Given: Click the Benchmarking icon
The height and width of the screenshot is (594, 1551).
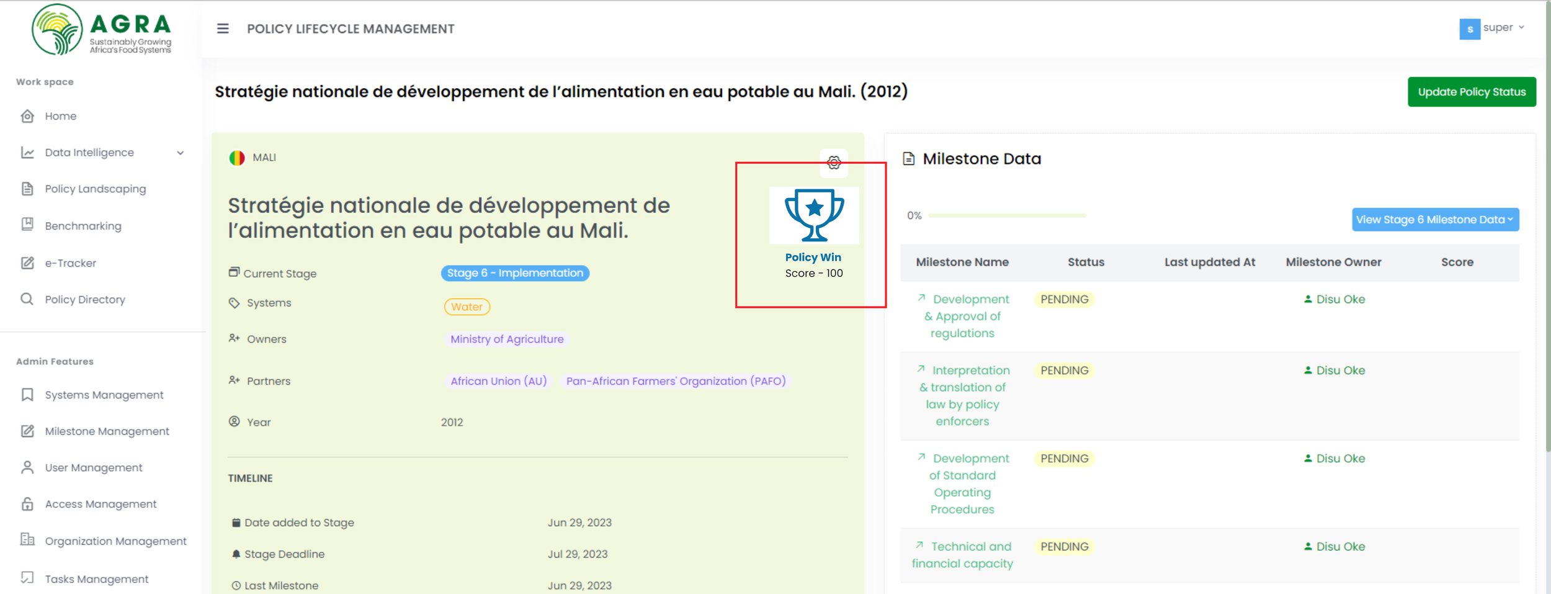Looking at the screenshot, I should pos(27,225).
